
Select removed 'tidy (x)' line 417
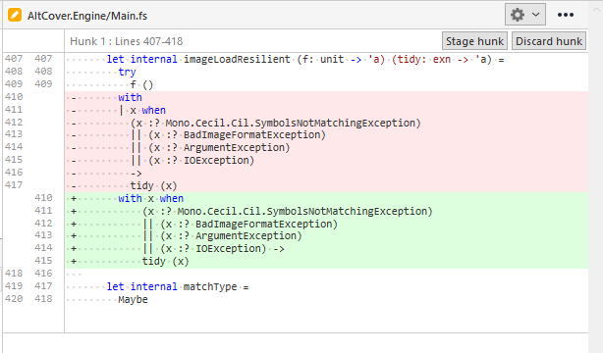tap(326, 185)
